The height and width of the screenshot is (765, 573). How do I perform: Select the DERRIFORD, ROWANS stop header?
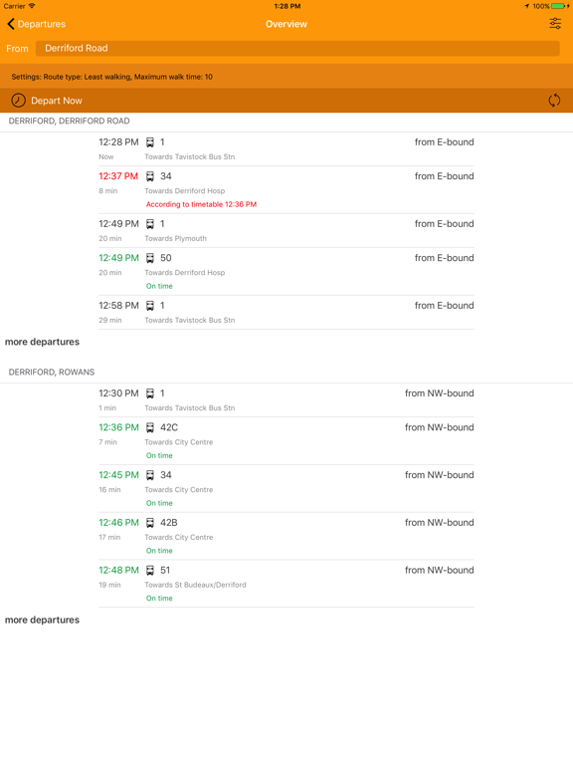(x=52, y=373)
